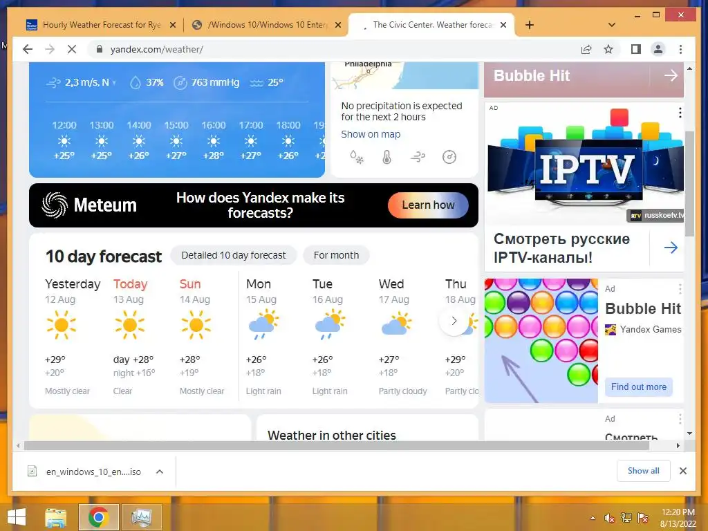Click the Meteum logo
Image resolution: width=708 pixels, height=531 pixels.
(89, 205)
